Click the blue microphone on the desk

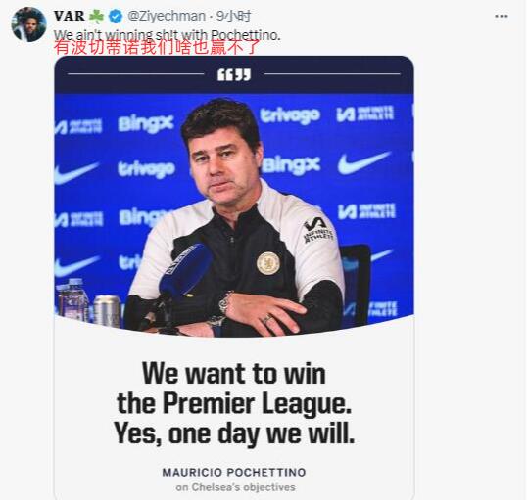[x=184, y=271]
